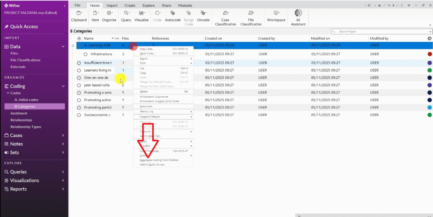Screen dimensions: 433x217
Task: Launch the AI Assistant from the ribbon
Action: click(298, 17)
